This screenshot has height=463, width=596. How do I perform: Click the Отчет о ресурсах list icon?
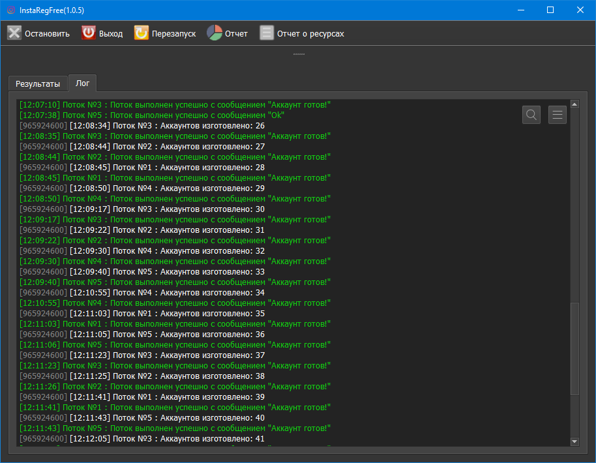coord(266,33)
